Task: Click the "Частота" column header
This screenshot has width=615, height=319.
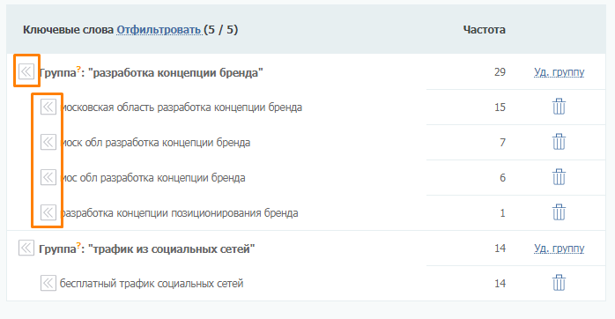Action: click(x=484, y=30)
